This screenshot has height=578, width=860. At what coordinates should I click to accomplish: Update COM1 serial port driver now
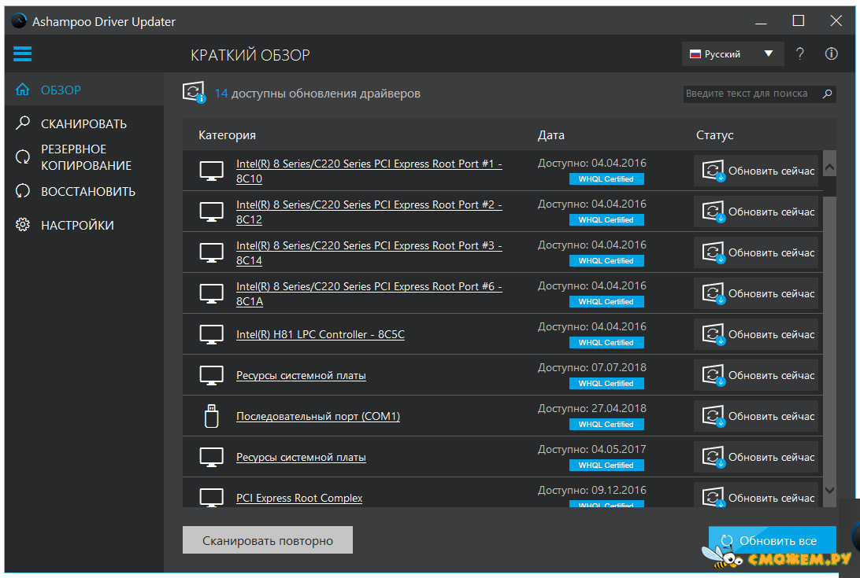pyautogui.click(x=756, y=416)
